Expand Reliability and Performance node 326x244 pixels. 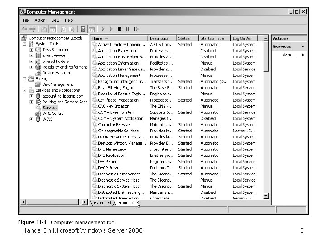click(31, 67)
